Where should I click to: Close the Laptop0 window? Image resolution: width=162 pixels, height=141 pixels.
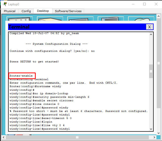pos(156,4)
